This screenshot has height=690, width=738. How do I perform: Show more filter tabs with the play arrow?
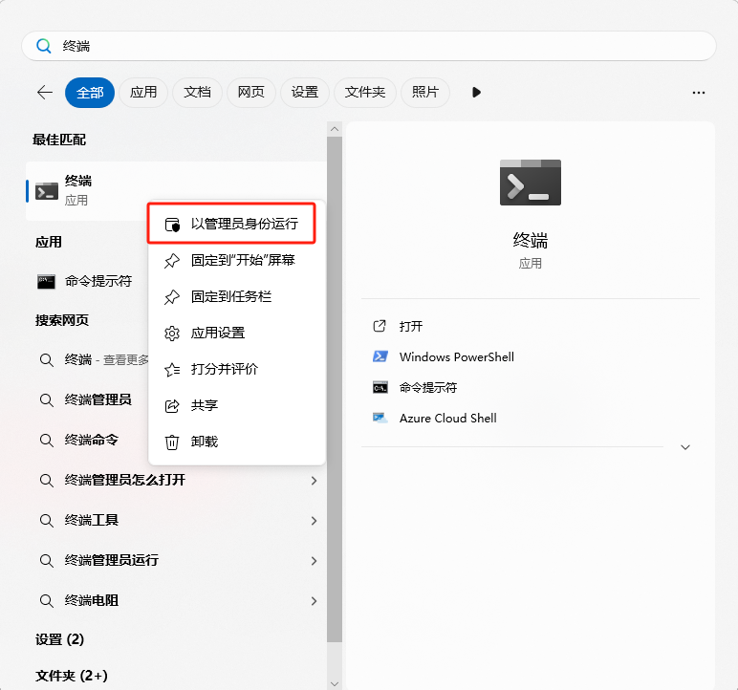(x=476, y=93)
